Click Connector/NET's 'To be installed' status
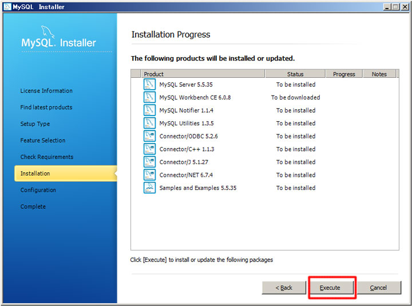 click(296, 174)
